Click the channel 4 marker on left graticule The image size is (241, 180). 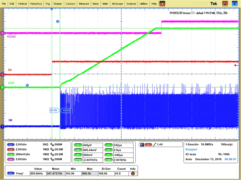2,33
